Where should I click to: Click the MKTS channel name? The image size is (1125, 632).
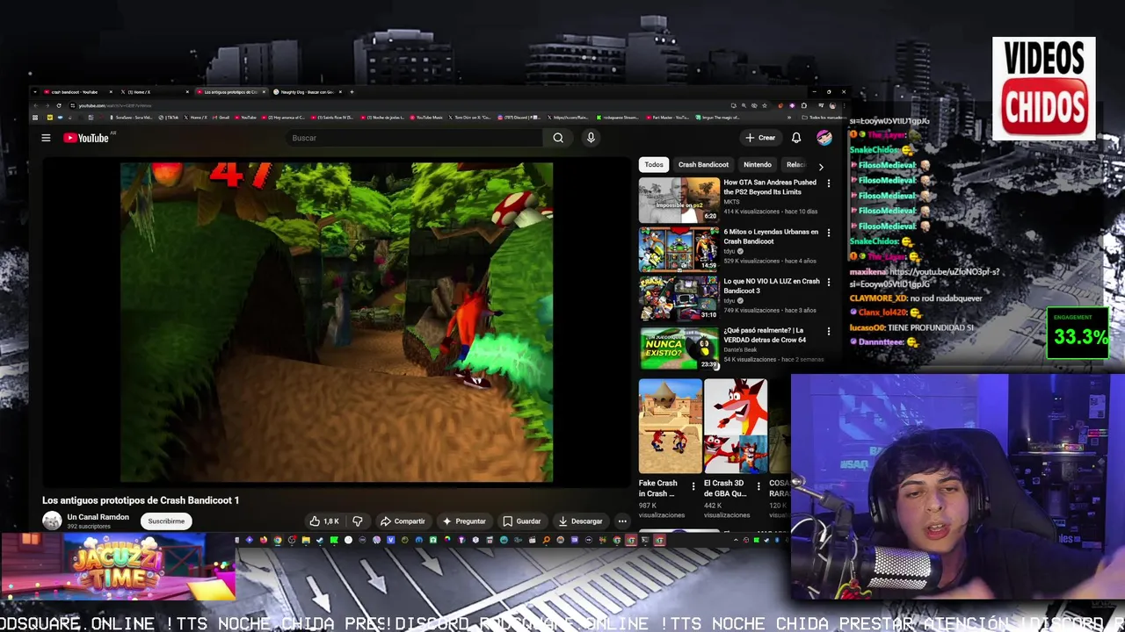pos(731,202)
